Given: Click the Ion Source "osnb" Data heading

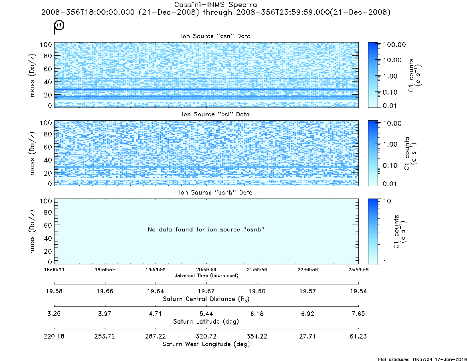Looking at the screenshot, I should (x=216, y=193).
